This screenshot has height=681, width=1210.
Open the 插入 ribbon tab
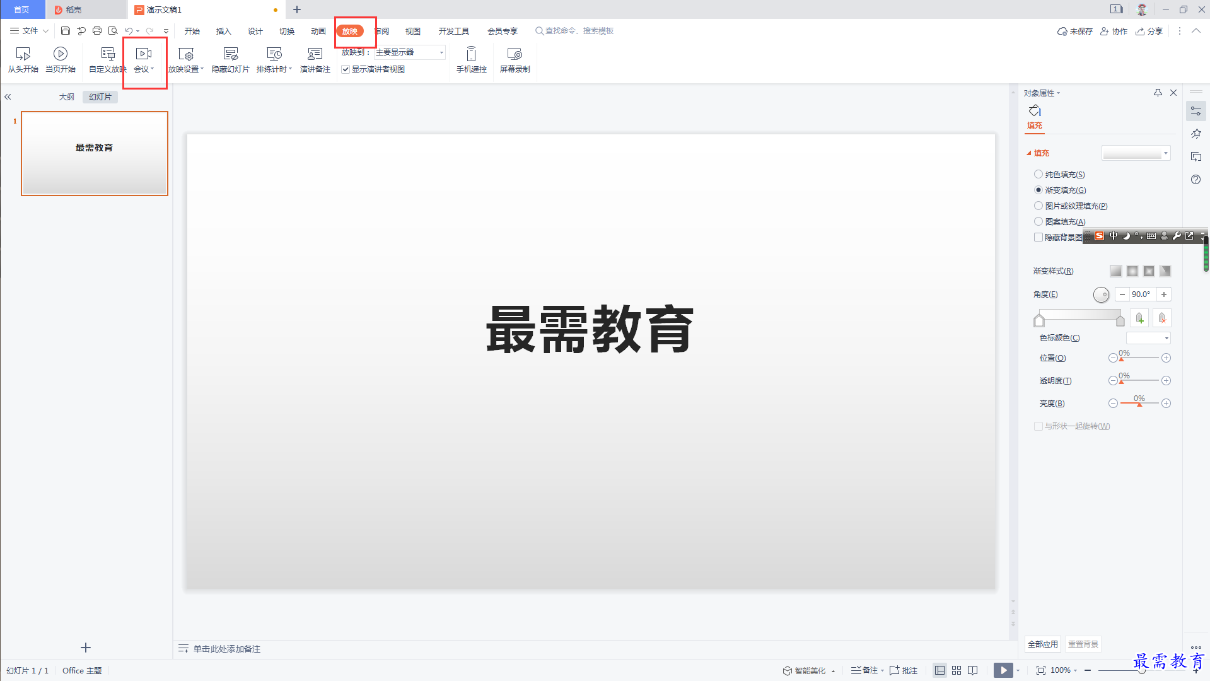(x=223, y=31)
